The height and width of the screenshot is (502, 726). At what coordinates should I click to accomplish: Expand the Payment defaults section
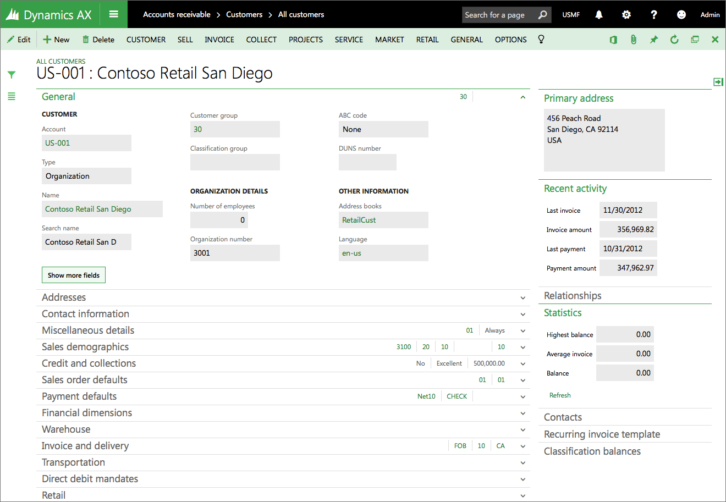[283, 396]
